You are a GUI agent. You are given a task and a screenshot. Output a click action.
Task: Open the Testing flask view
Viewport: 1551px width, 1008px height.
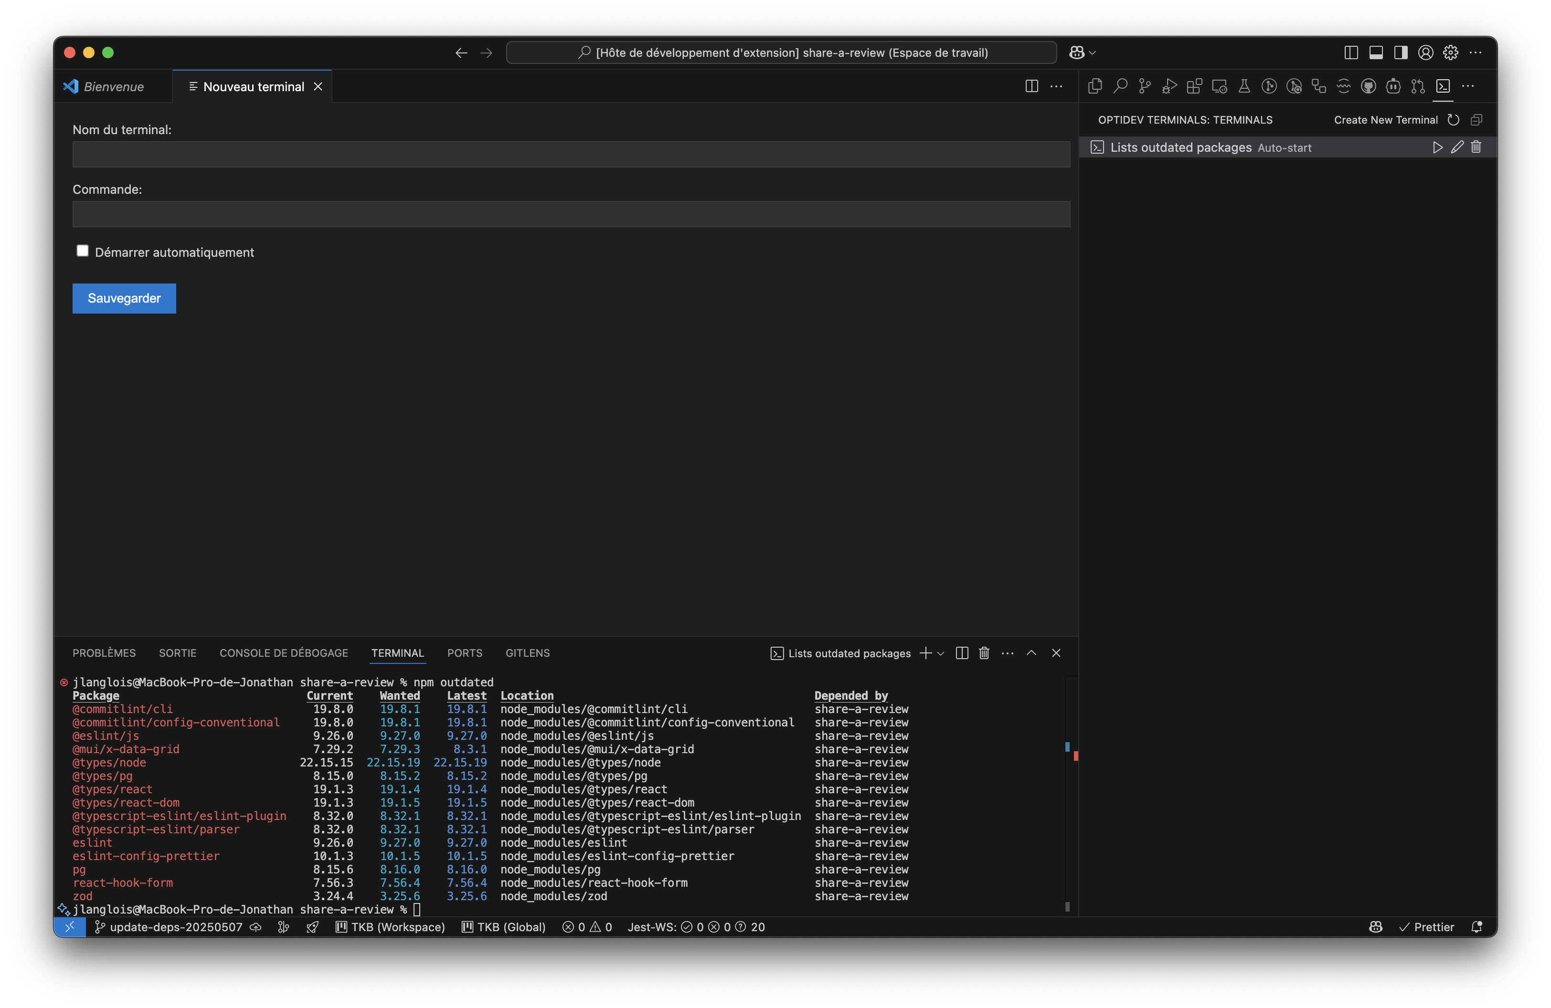pos(1244,86)
